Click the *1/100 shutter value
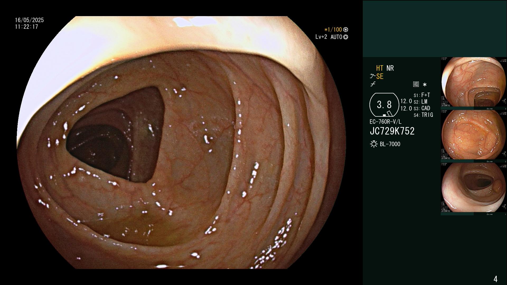This screenshot has width=507, height=285. point(333,30)
